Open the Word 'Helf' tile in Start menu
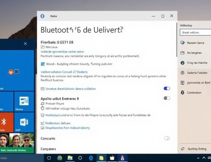Screen dimensions: 211x162 point(24,122)
